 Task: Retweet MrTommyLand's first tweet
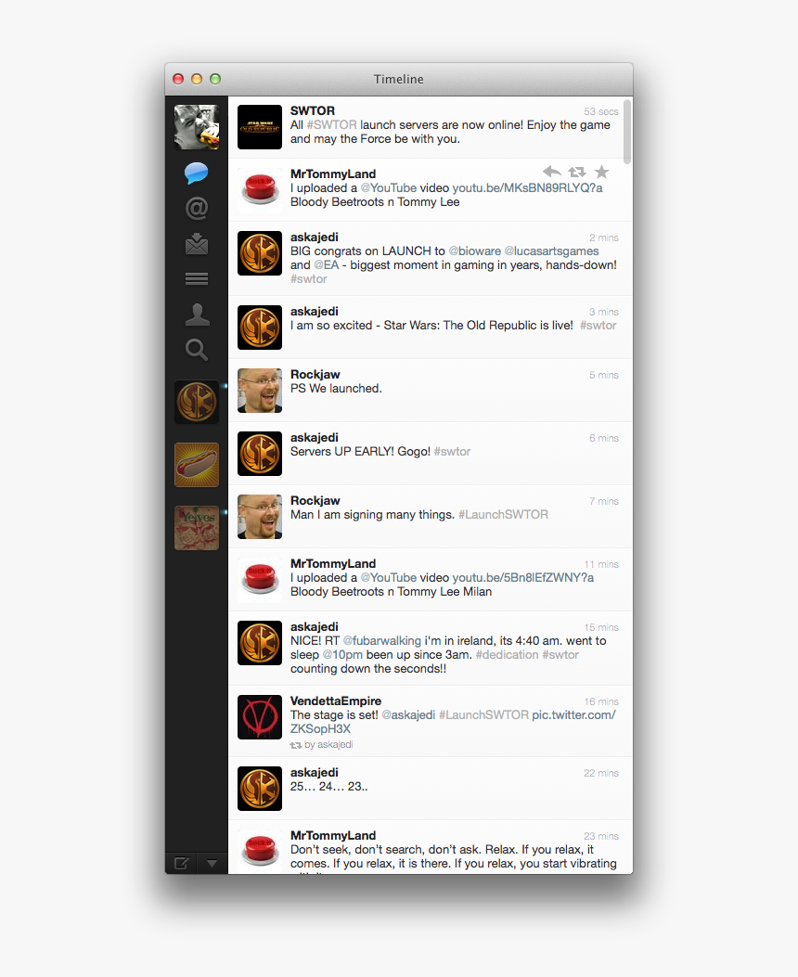point(577,172)
